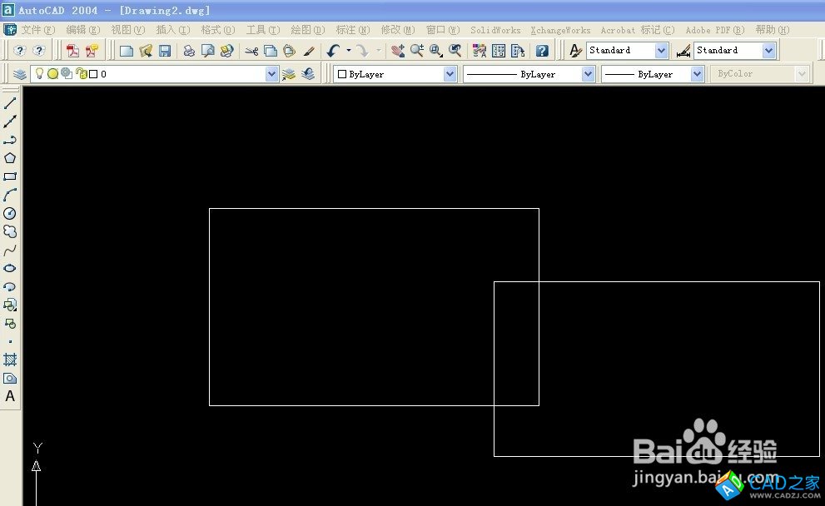Expand the ByLayer color control dropdown

[x=450, y=74]
